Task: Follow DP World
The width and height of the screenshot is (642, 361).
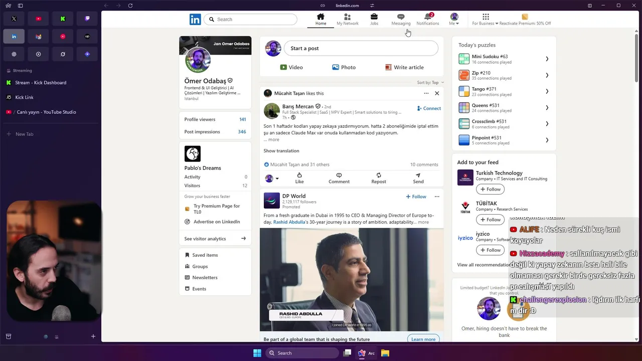Action: 416,197
